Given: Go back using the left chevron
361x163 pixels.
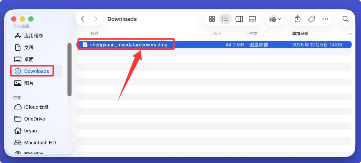Looking at the screenshot, I should [83, 19].
